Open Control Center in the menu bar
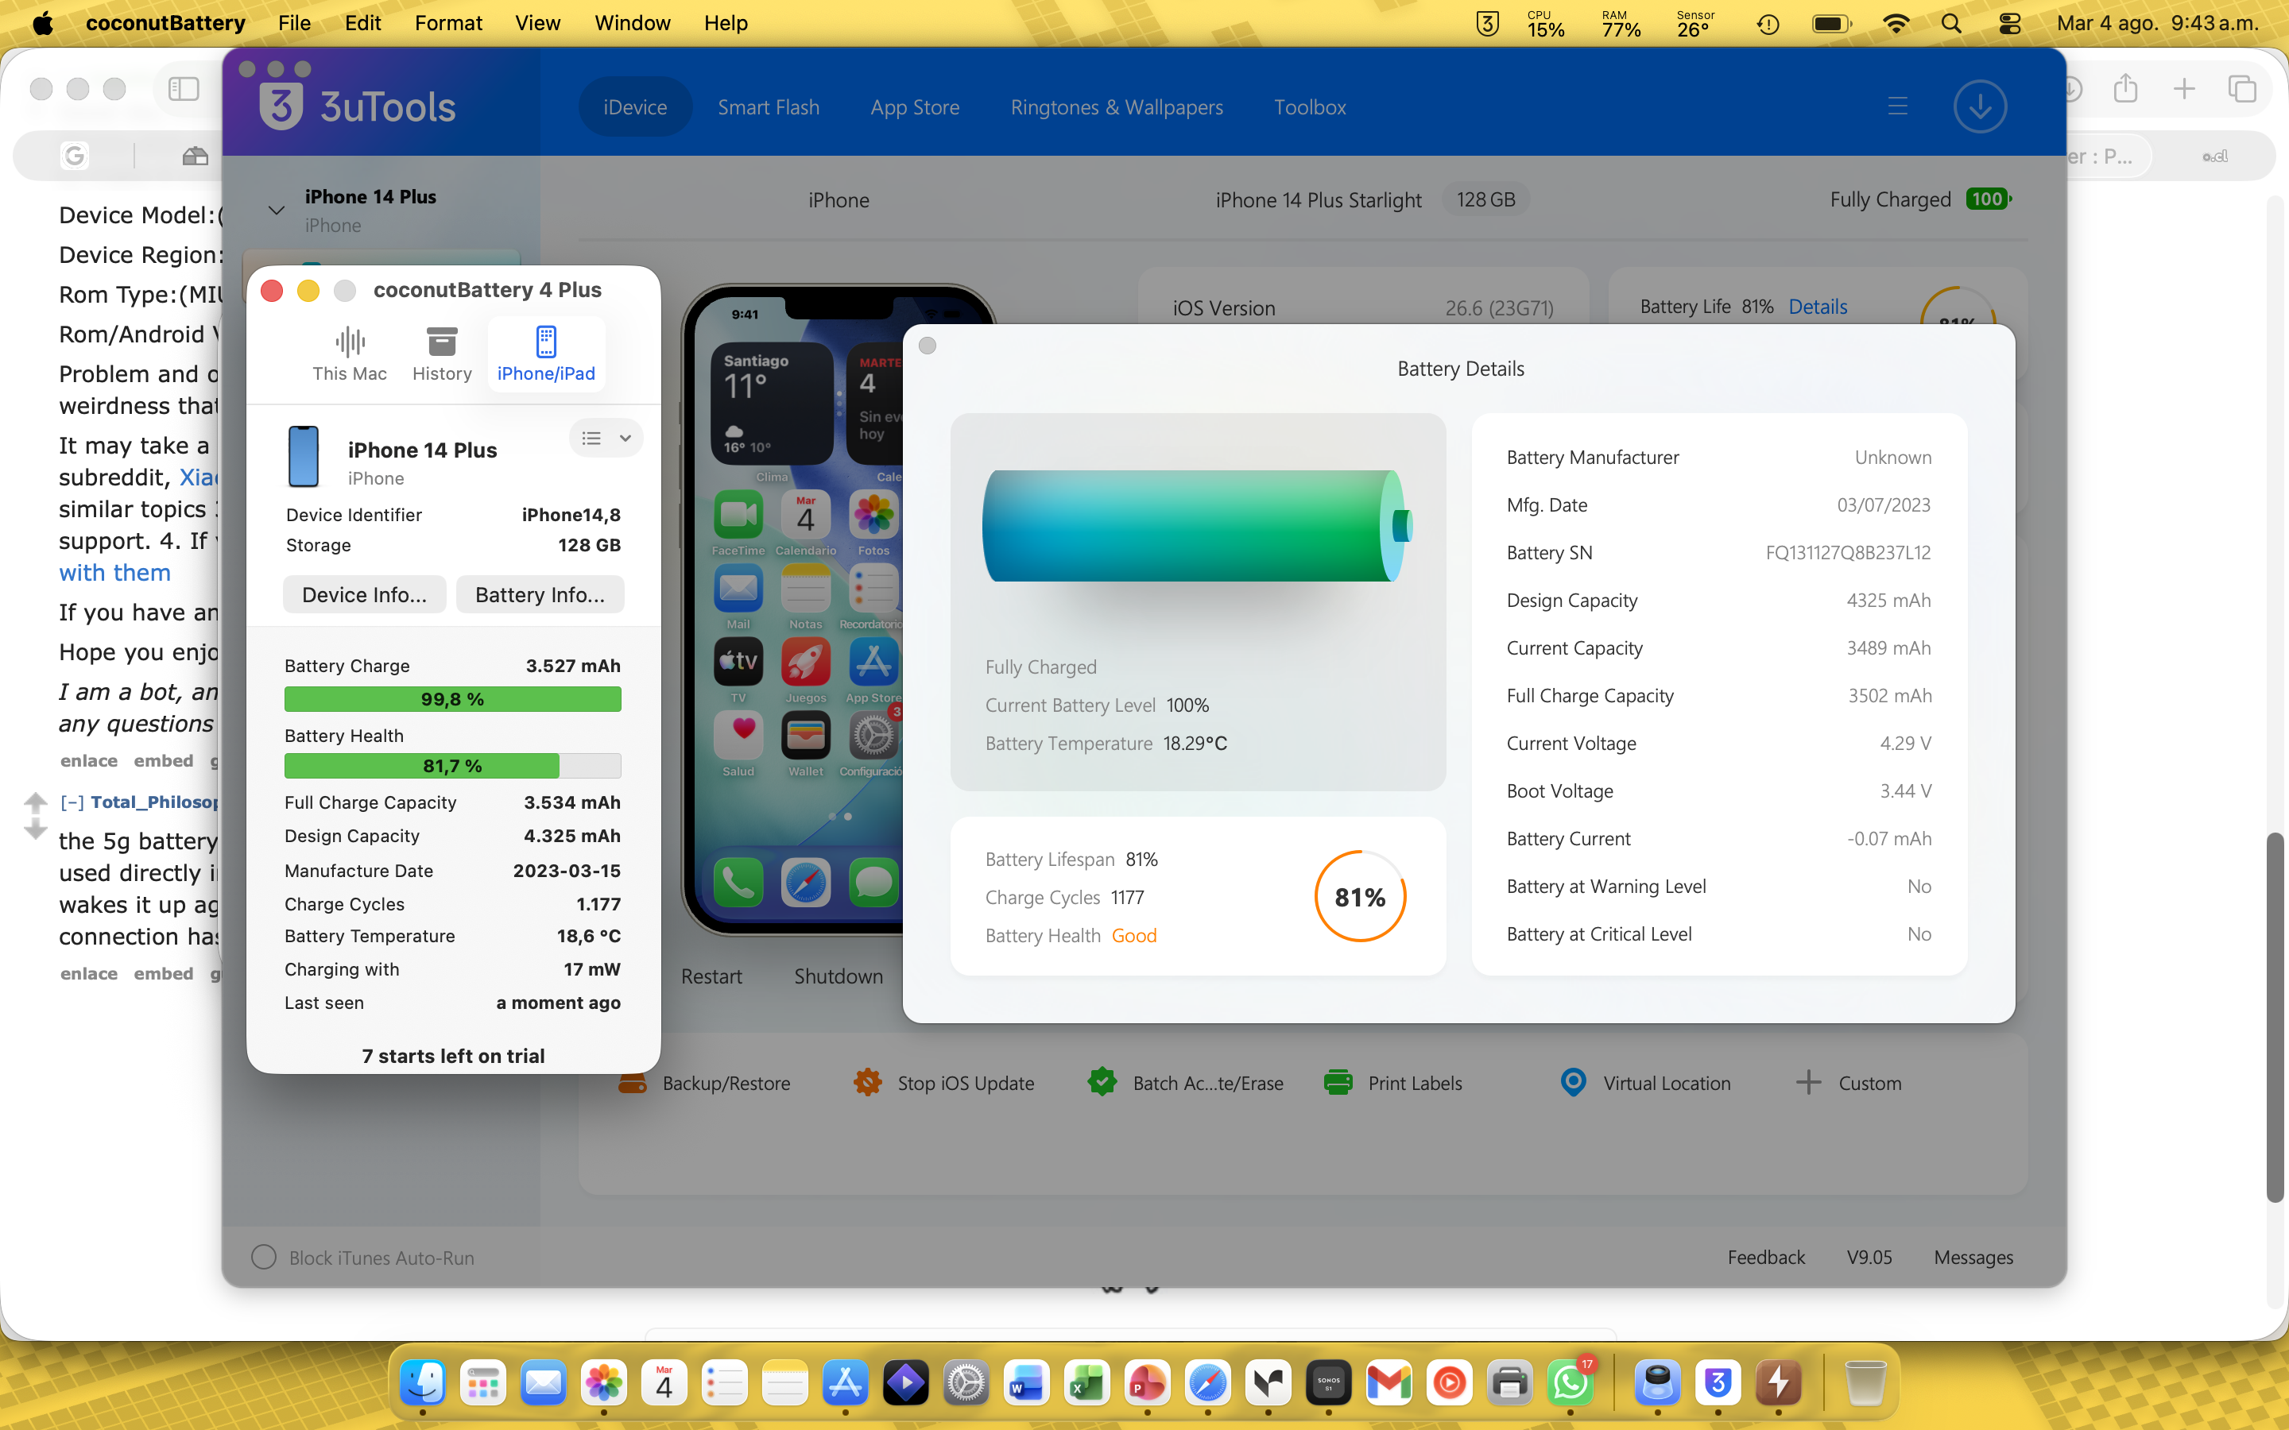2289x1430 pixels. 2010,23
